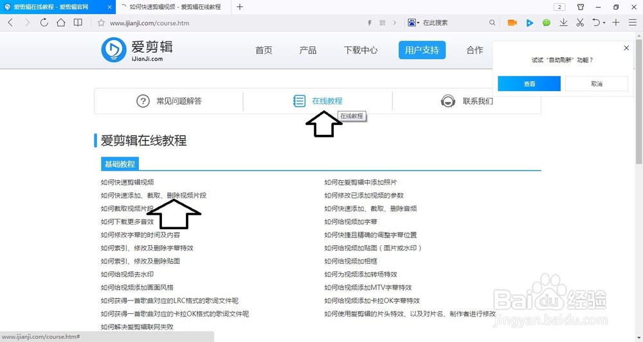This screenshot has width=643, height=342.
Task: Open the LRC格式的歌词文件 tutorial link
Action: [169, 300]
